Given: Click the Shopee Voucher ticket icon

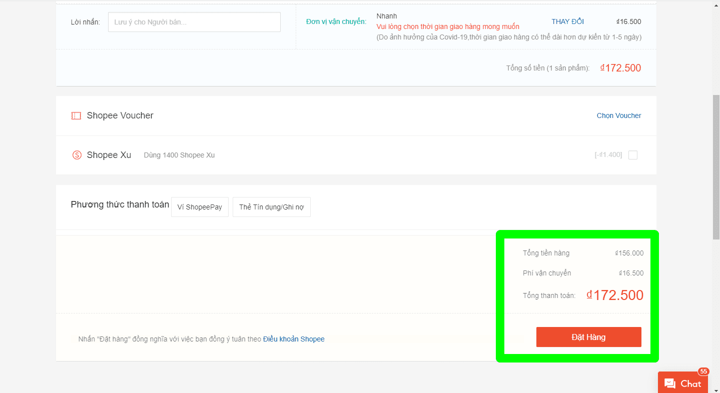Looking at the screenshot, I should (x=76, y=115).
